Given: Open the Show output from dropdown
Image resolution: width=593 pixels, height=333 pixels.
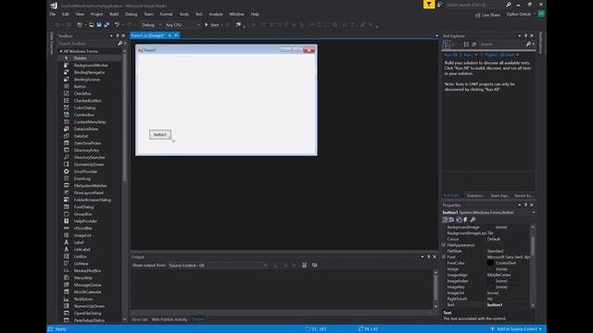Looking at the screenshot, I should [x=218, y=265].
